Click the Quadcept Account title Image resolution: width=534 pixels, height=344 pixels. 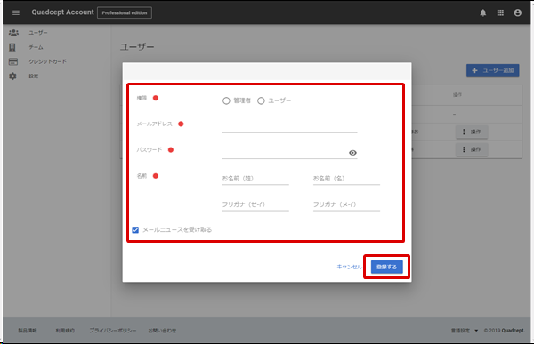tap(62, 12)
